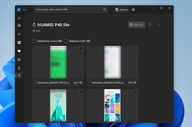This screenshot has width=192, height=127.
Task: Click the HUAWEI P40 lite title
Action: click(54, 25)
